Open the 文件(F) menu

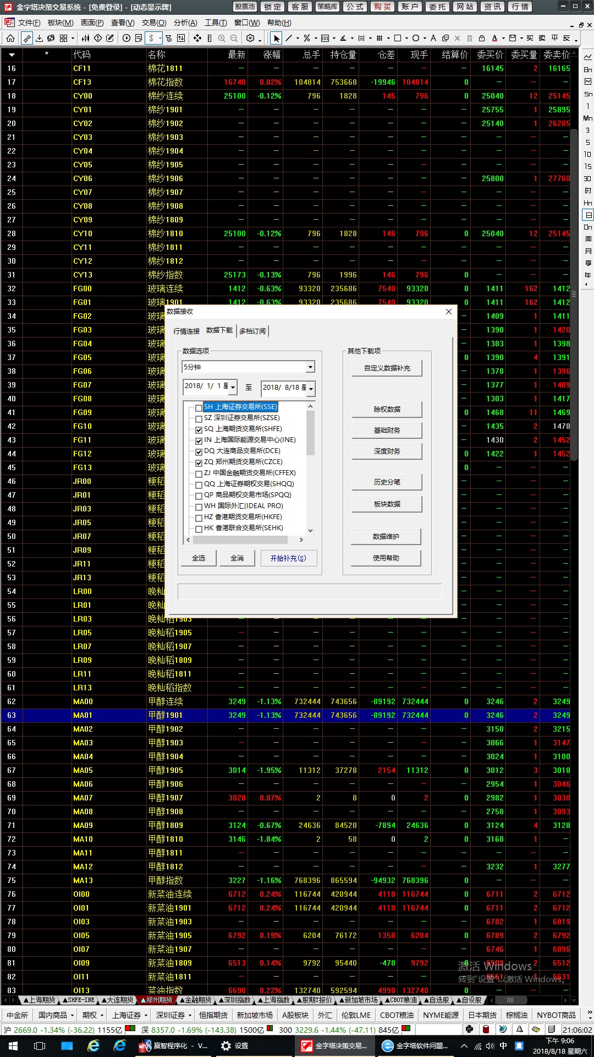pyautogui.click(x=29, y=23)
